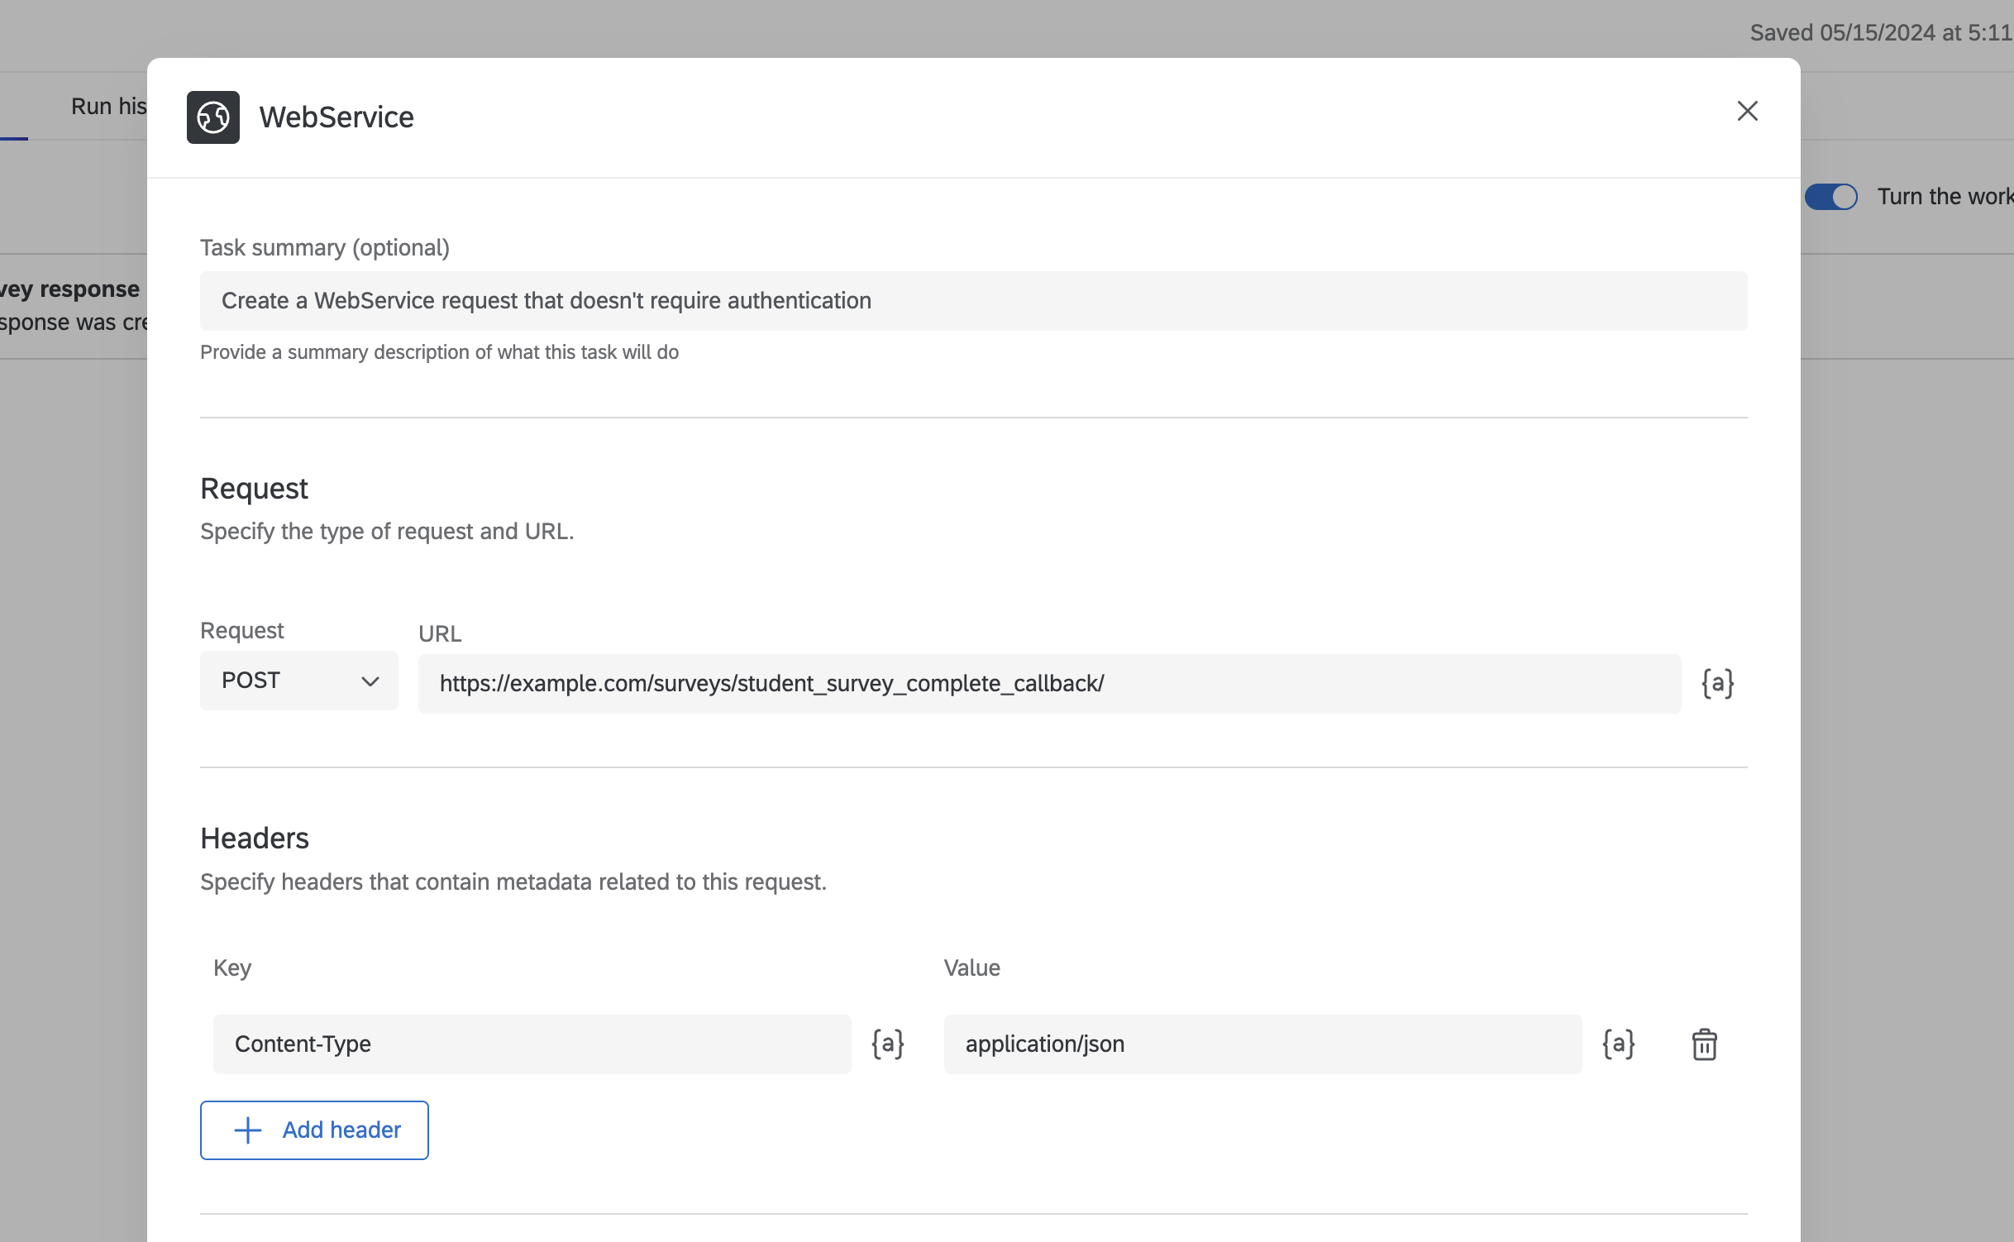Delete the Content-Type header row
This screenshot has width=2014, height=1242.
point(1704,1044)
